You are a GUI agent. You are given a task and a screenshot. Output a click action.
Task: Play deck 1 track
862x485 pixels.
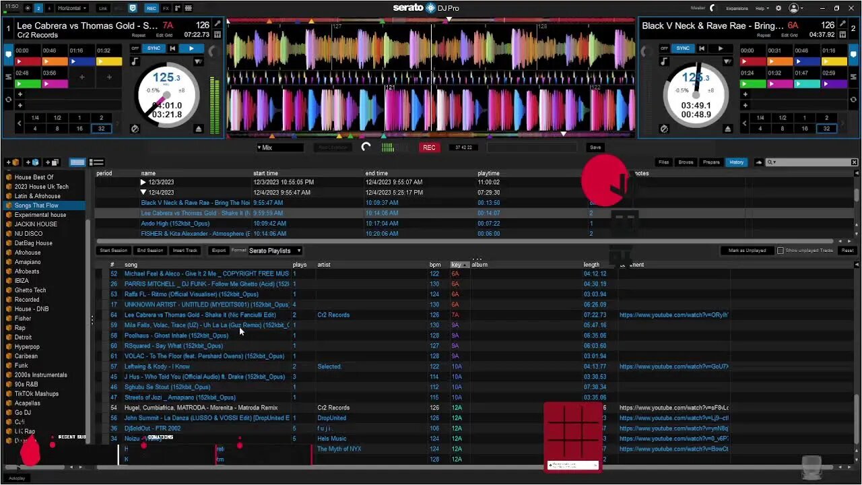click(x=191, y=48)
